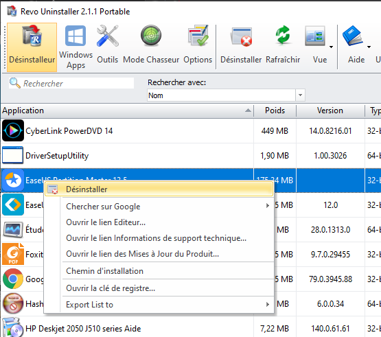Focus the Rechercher search field
The width and height of the screenshot is (381, 337).
tap(71, 83)
